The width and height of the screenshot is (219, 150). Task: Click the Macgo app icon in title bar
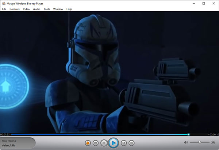click(4, 4)
